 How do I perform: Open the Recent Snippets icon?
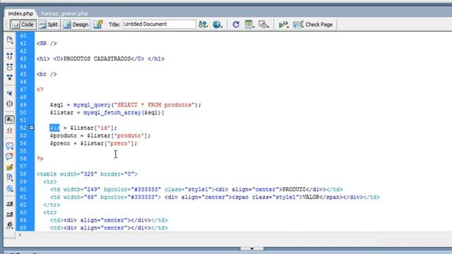pos(9,178)
